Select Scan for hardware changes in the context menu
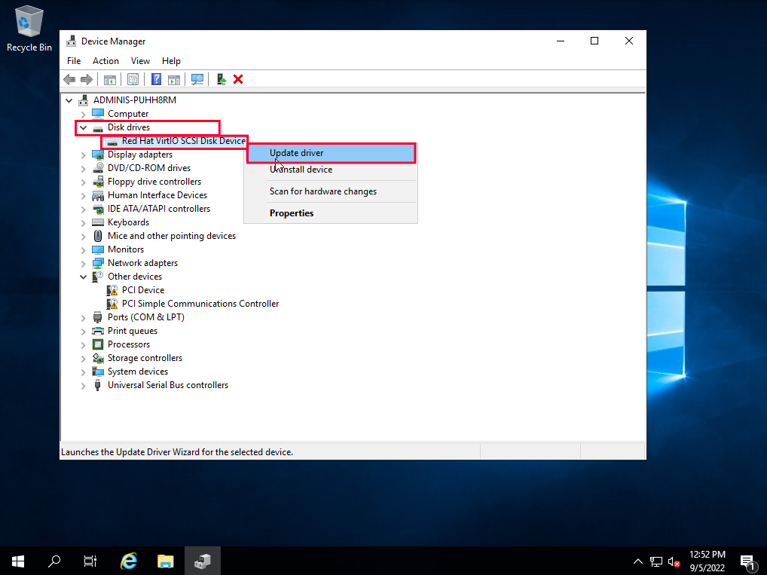This screenshot has width=767, height=575. (x=322, y=191)
